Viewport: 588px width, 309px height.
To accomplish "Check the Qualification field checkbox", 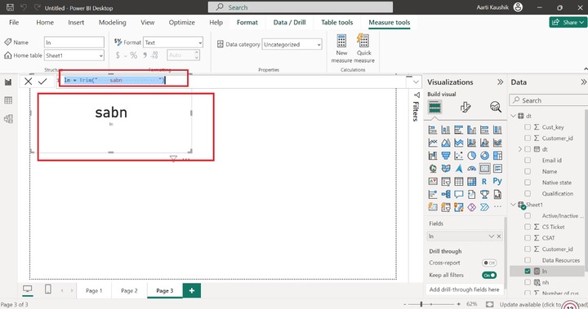I will [528, 194].
